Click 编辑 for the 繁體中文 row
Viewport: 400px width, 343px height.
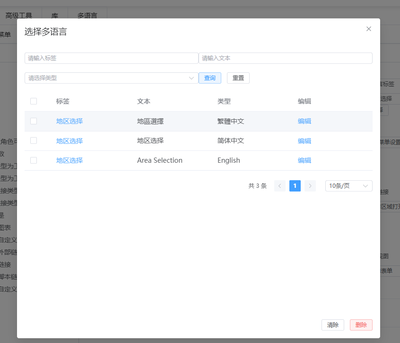pos(304,121)
